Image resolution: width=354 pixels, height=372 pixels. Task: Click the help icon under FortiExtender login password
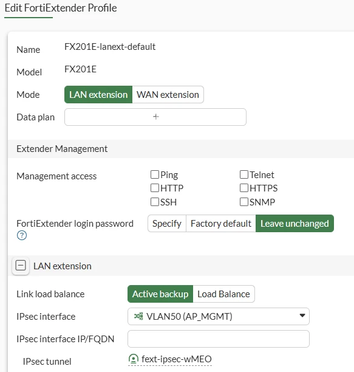point(22,235)
